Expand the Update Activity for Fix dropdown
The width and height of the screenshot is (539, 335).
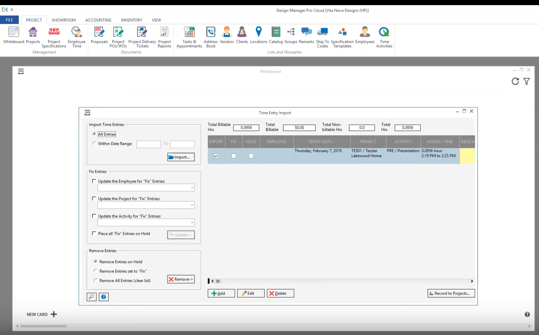click(192, 223)
